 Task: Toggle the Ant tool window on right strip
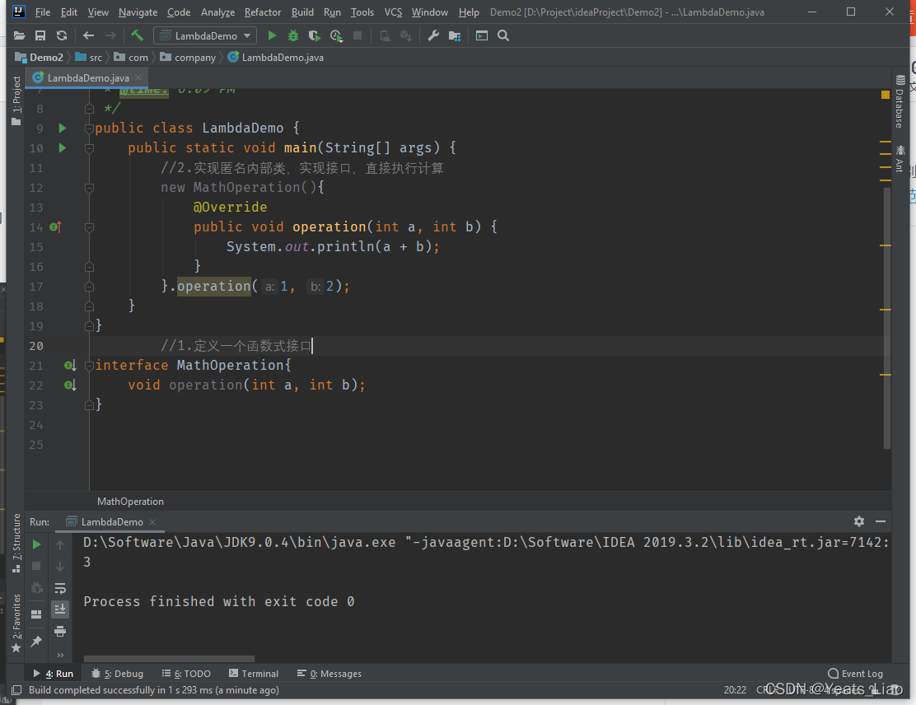[x=900, y=159]
